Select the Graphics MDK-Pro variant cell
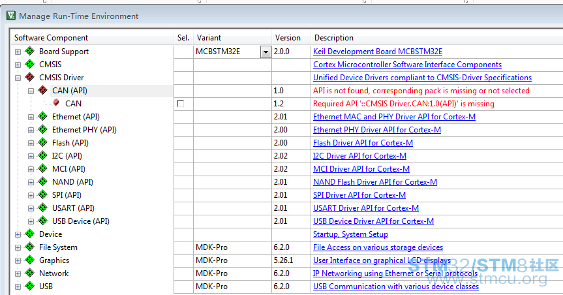 232,260
